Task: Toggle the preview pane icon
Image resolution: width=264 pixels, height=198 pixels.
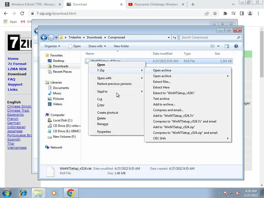Action: pyautogui.click(x=227, y=46)
